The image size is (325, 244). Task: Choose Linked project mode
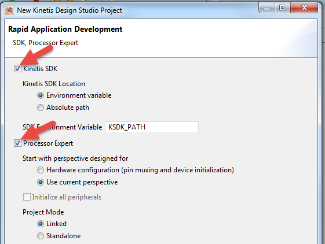tap(41, 224)
